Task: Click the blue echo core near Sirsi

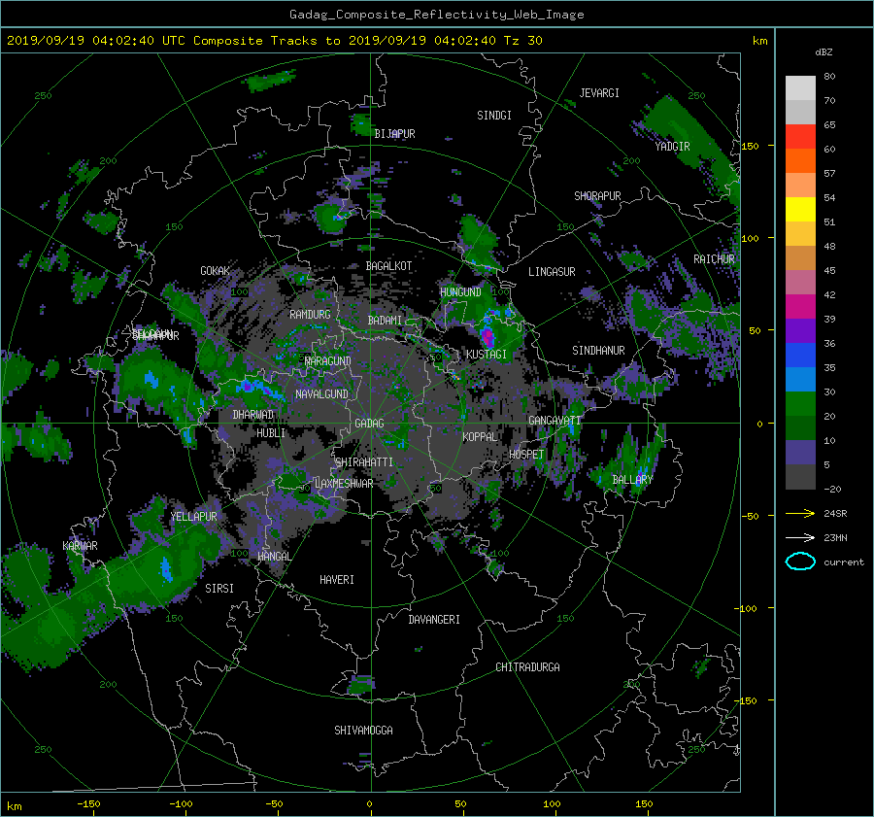Action: click(x=166, y=569)
